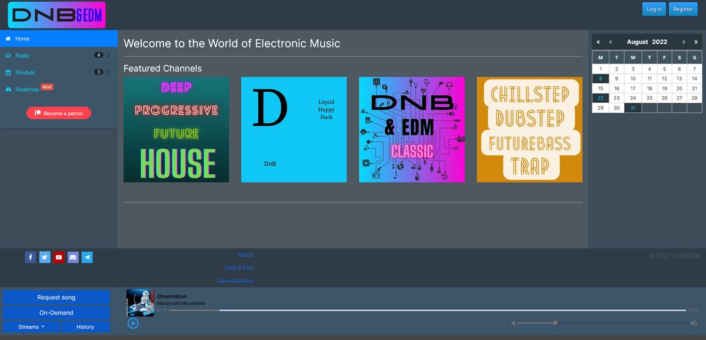Click the Become a patron button
The height and width of the screenshot is (340, 706).
[x=59, y=113]
